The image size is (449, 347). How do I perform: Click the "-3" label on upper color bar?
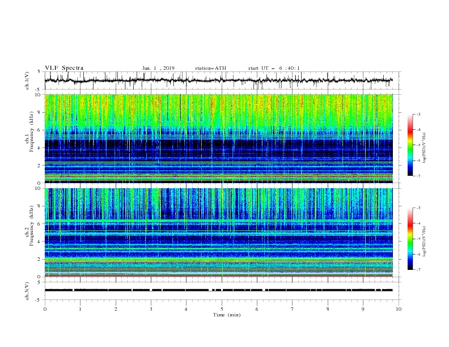point(418,114)
